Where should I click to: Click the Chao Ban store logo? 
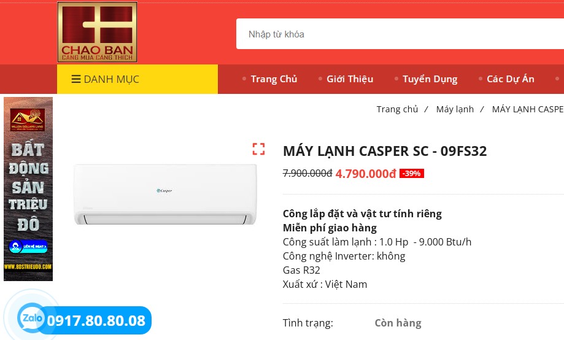pos(97,32)
